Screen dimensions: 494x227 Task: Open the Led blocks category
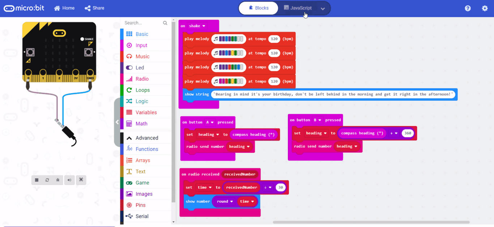(x=146, y=68)
